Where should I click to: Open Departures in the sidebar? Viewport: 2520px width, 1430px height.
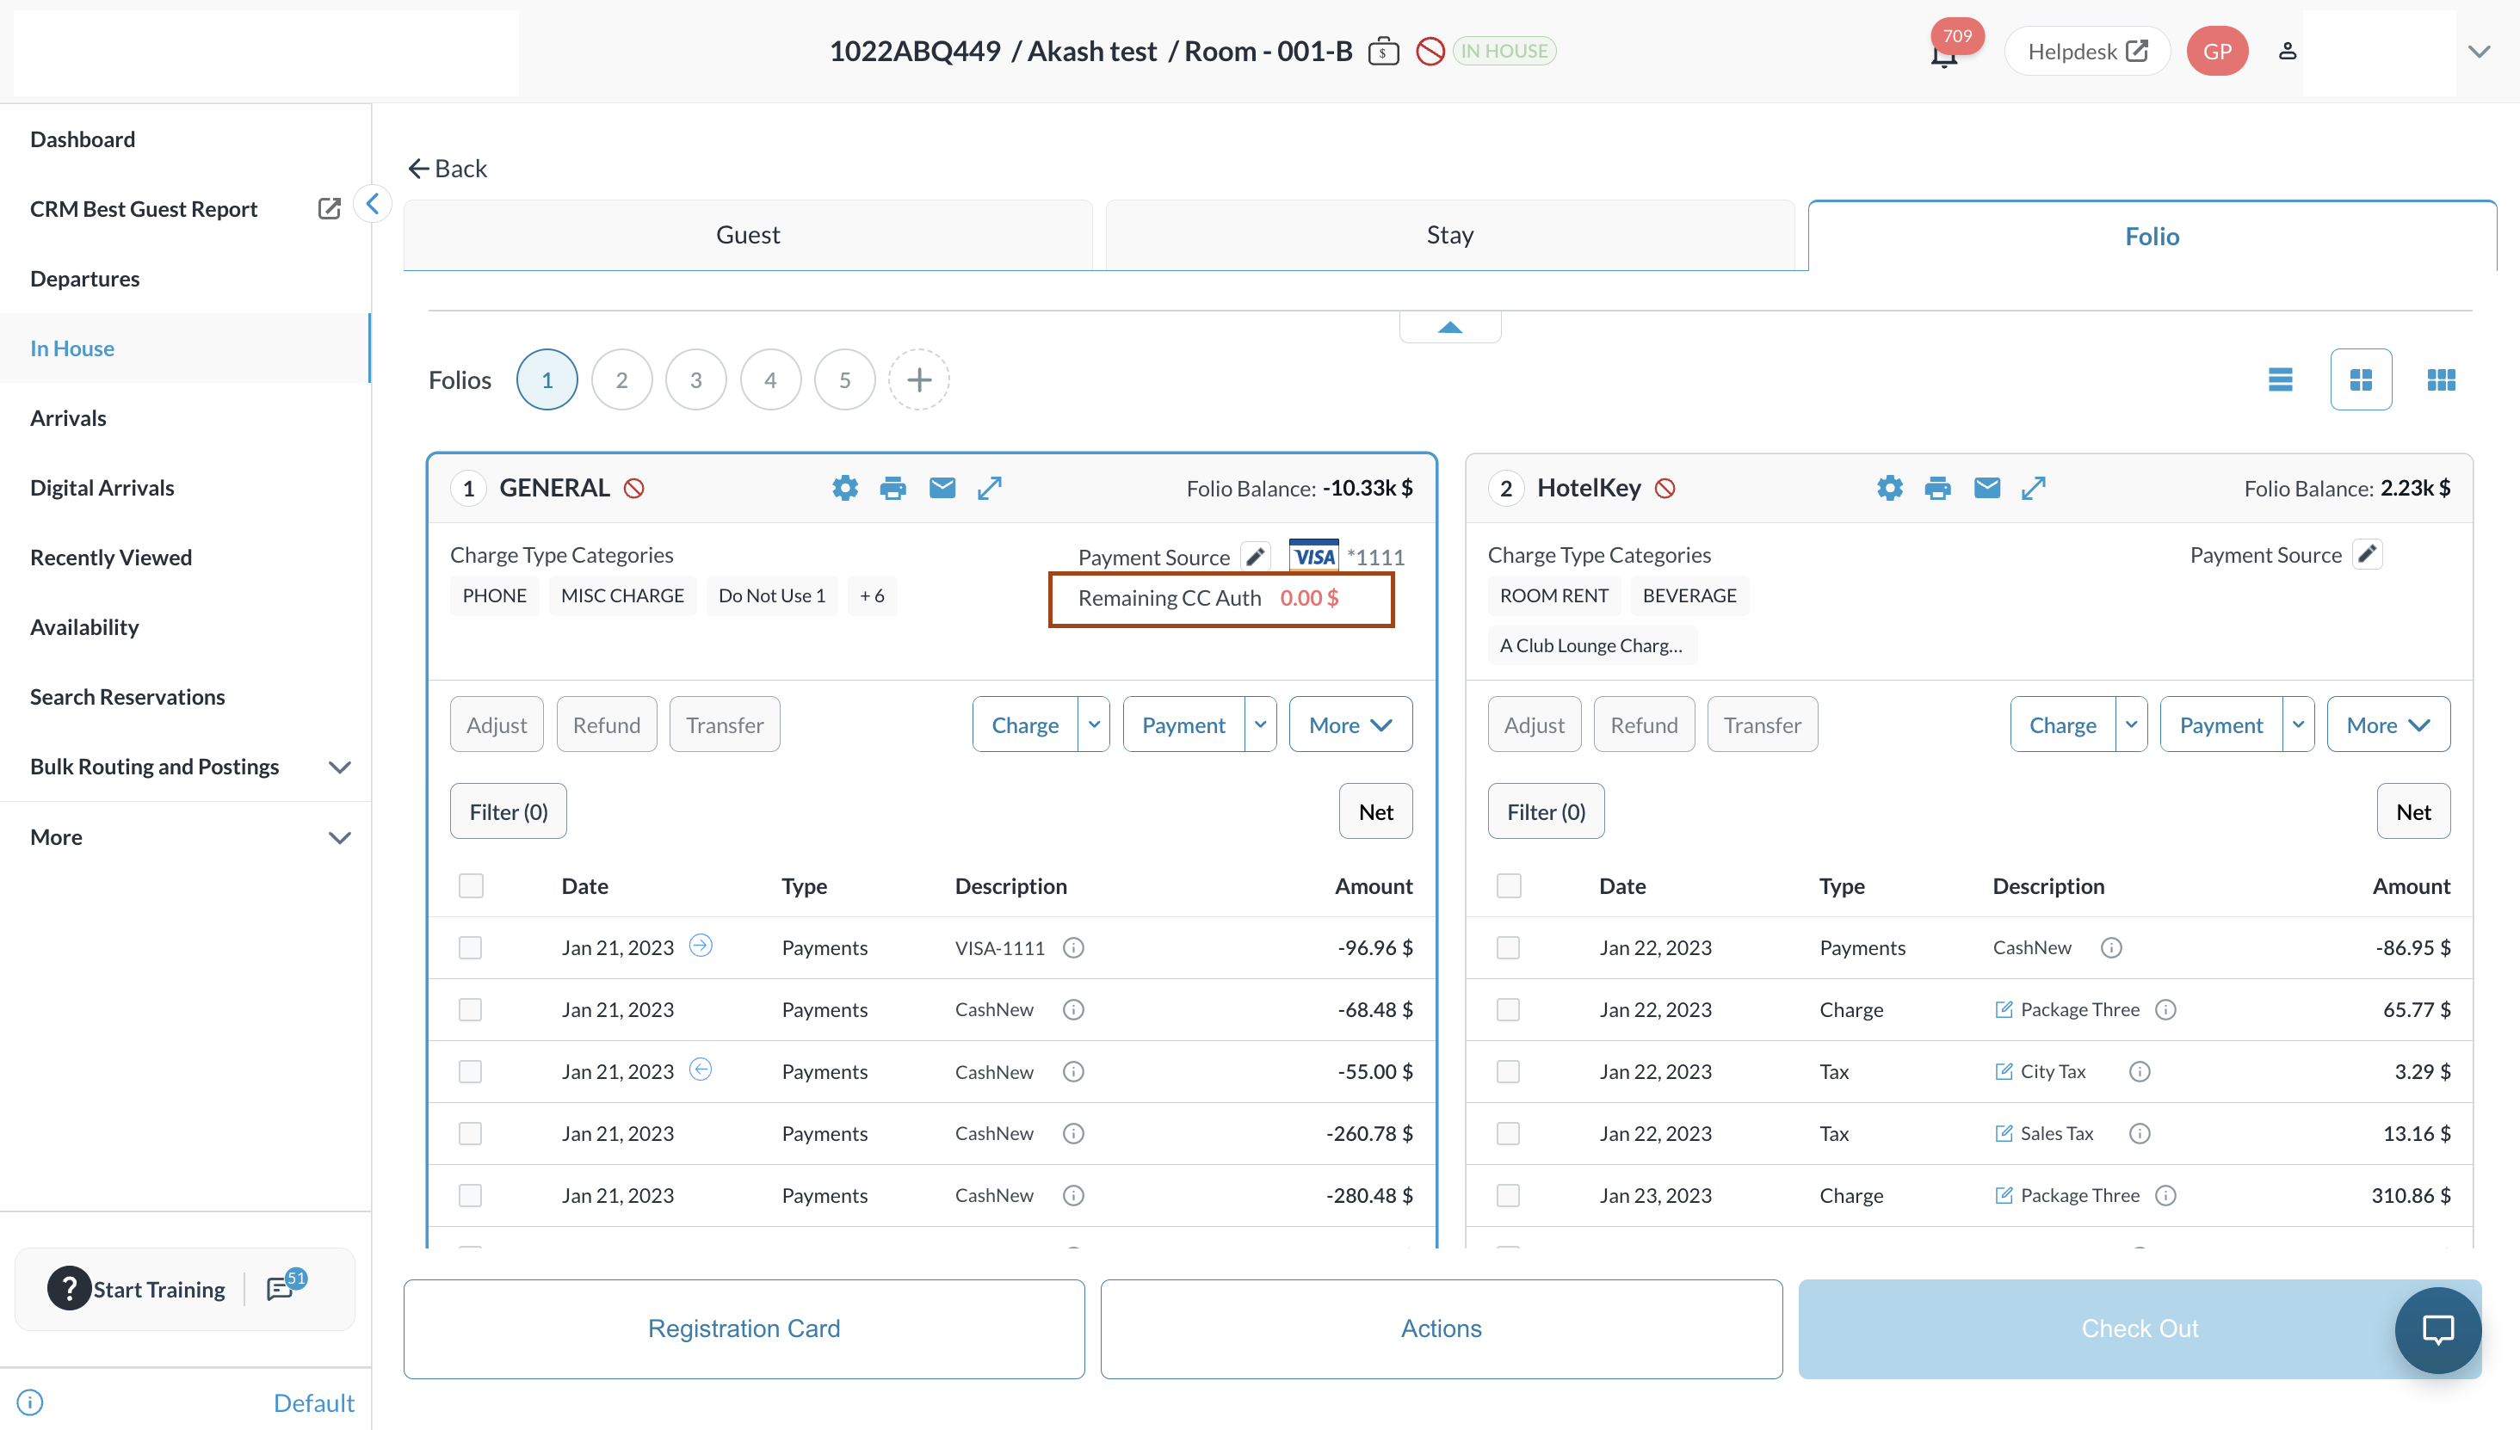click(84, 279)
